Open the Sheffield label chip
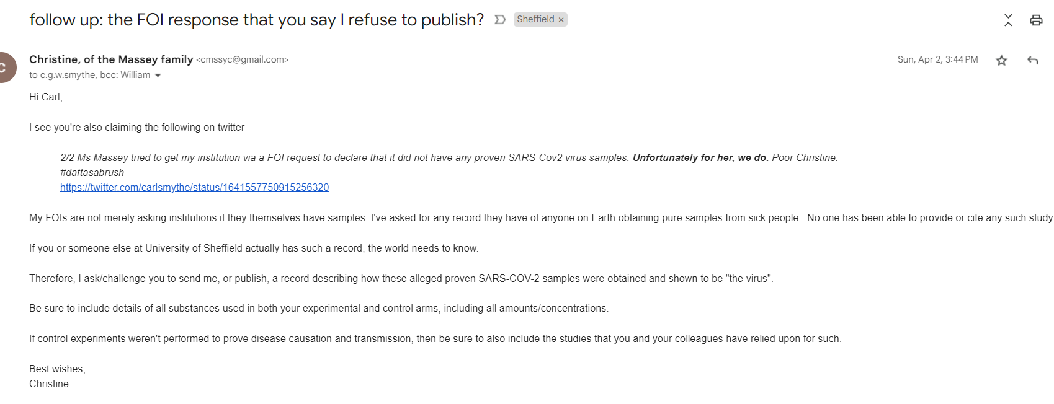Viewport: 1054px width, 404px height. pos(535,19)
